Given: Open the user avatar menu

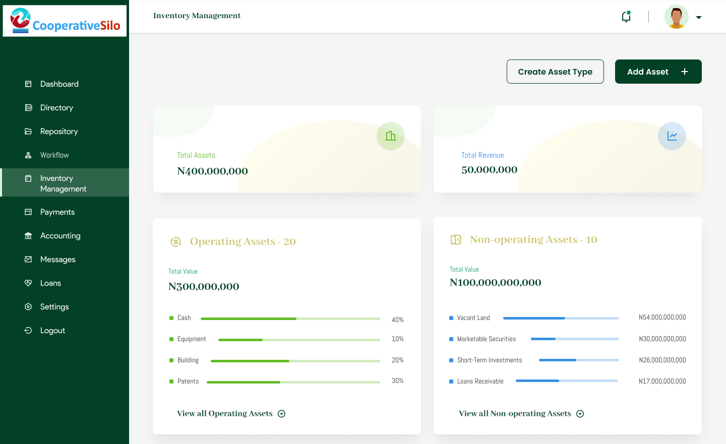Looking at the screenshot, I should coord(676,17).
